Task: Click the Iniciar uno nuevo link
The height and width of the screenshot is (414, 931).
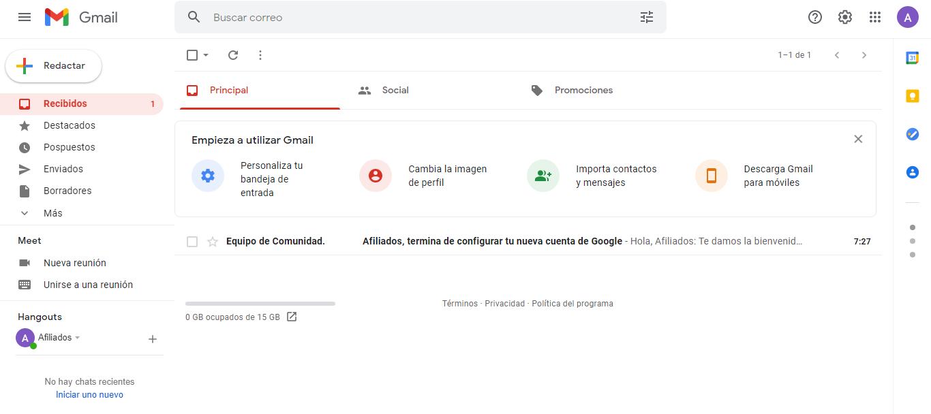Action: 89,394
